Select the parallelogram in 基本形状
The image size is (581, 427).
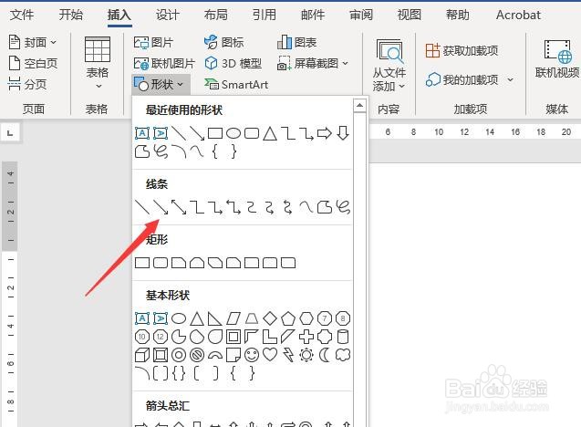coord(233,318)
